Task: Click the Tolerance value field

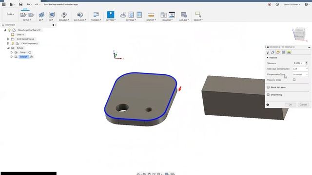Action: [299, 63]
